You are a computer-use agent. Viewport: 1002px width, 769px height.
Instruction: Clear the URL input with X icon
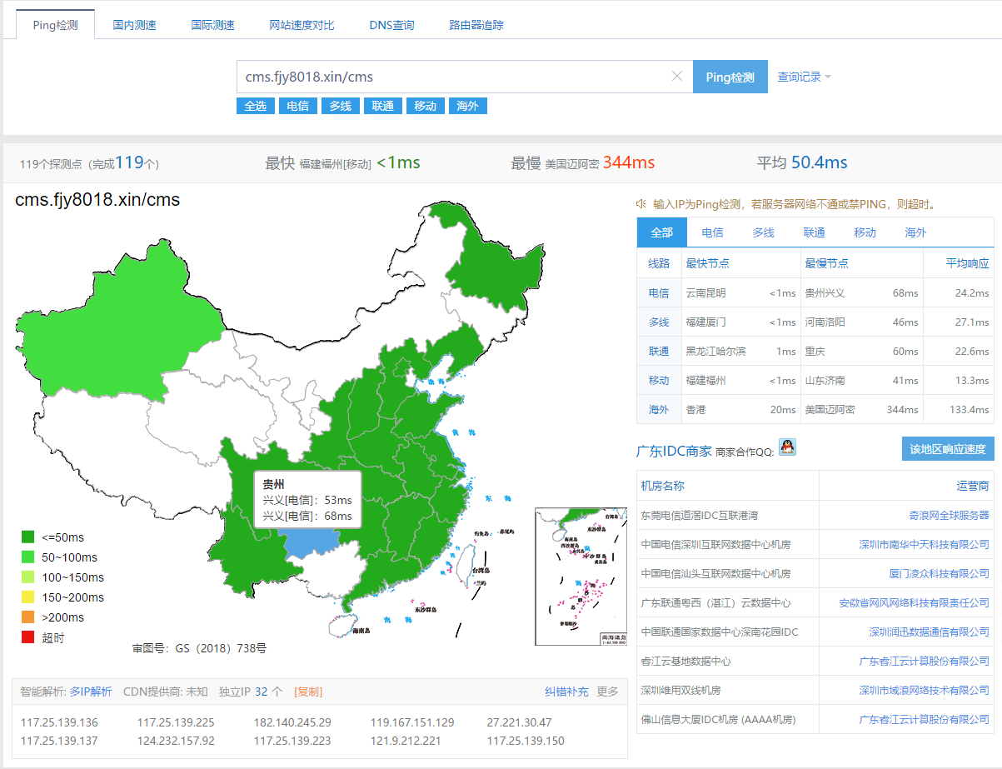(677, 77)
